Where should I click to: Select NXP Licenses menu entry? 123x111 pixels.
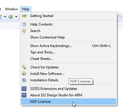69,102
